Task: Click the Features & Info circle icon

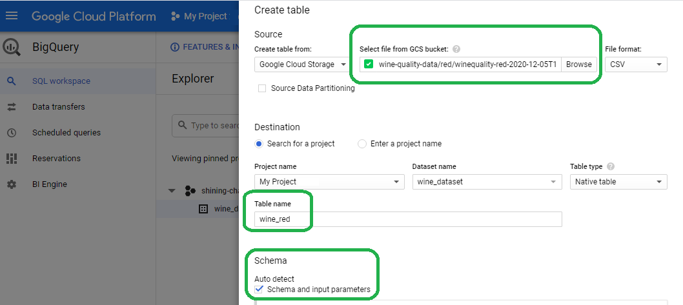Action: click(x=175, y=47)
